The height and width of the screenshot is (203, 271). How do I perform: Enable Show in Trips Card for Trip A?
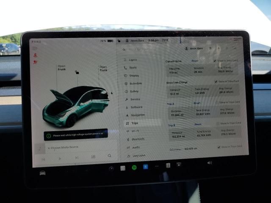click(x=217, y=102)
